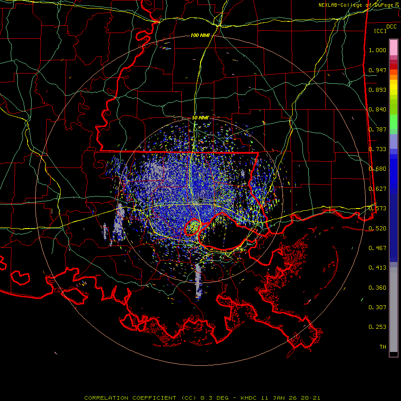Select the 0.627 scale value

(377, 189)
